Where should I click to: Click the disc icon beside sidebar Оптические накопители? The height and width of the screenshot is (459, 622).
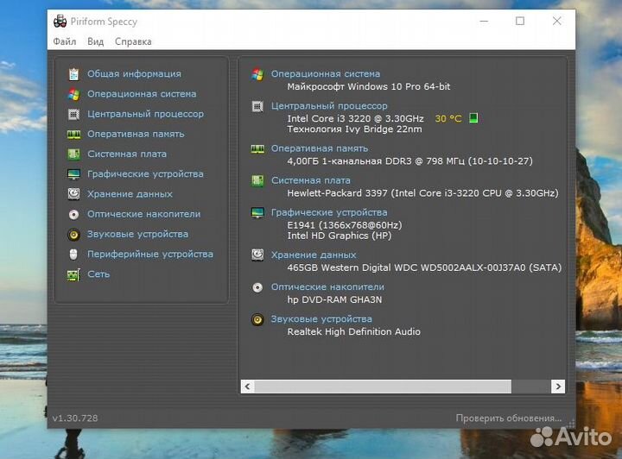pos(73,214)
